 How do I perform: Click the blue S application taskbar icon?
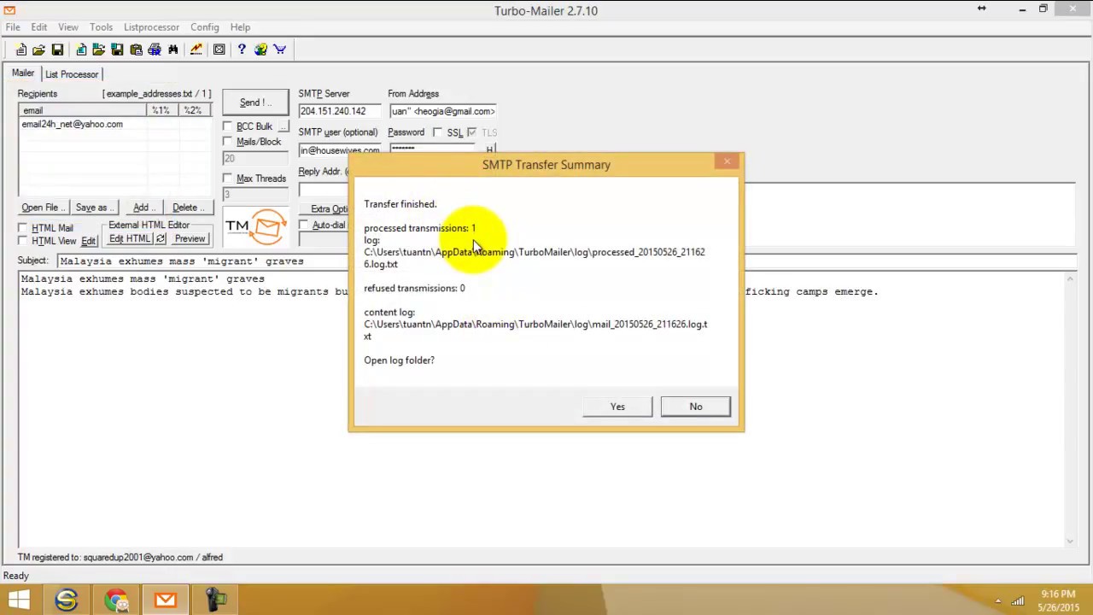(x=67, y=600)
